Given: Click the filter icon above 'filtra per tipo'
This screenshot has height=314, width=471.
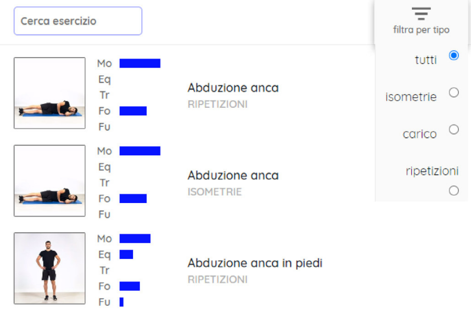Looking at the screenshot, I should 421,14.
